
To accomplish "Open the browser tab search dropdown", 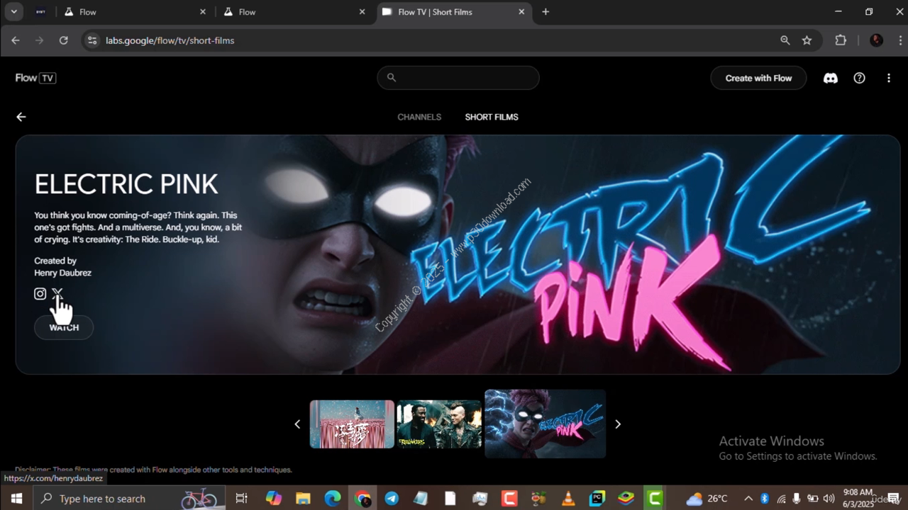I will click(13, 11).
